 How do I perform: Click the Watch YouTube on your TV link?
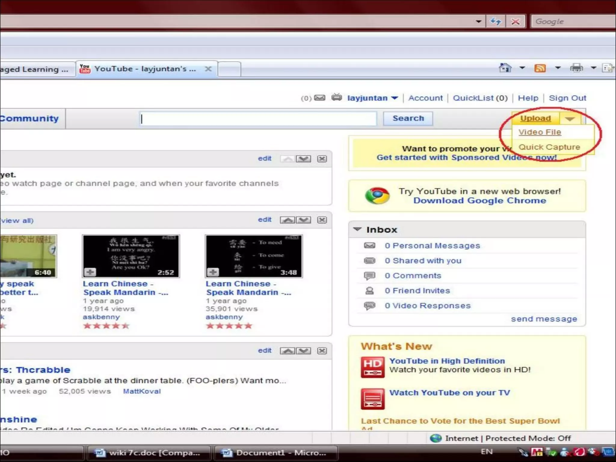pos(450,393)
